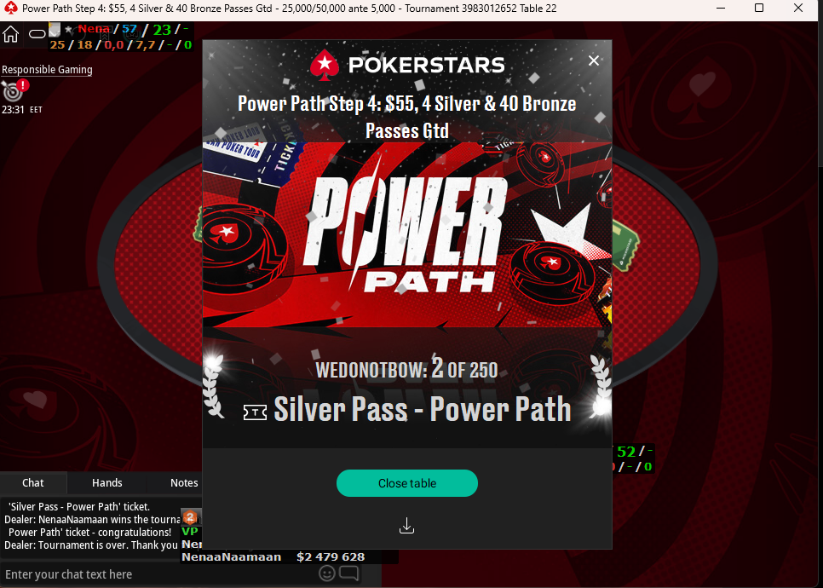Viewport: 823px width, 588px height.
Task: Select the orange second-place badge icon
Action: (x=190, y=517)
